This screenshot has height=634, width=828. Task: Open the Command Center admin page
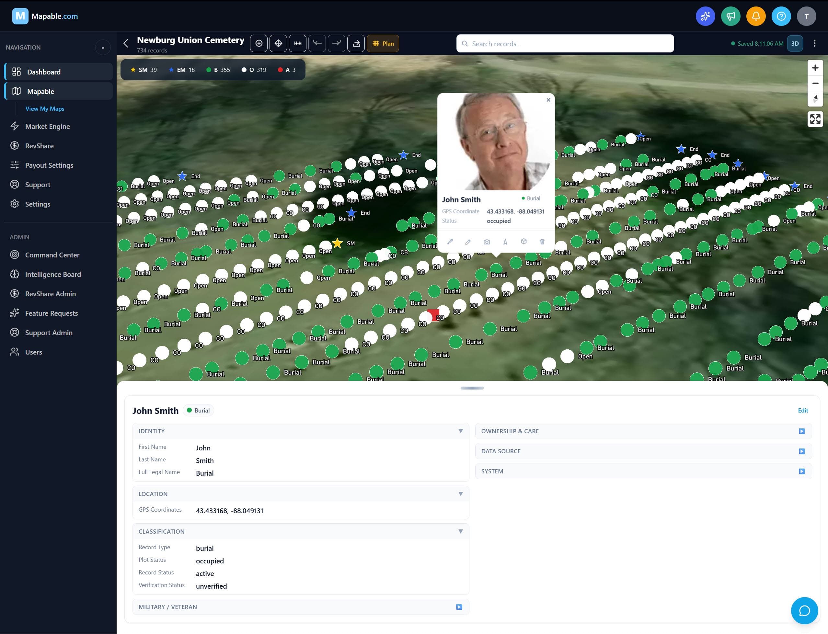point(52,255)
